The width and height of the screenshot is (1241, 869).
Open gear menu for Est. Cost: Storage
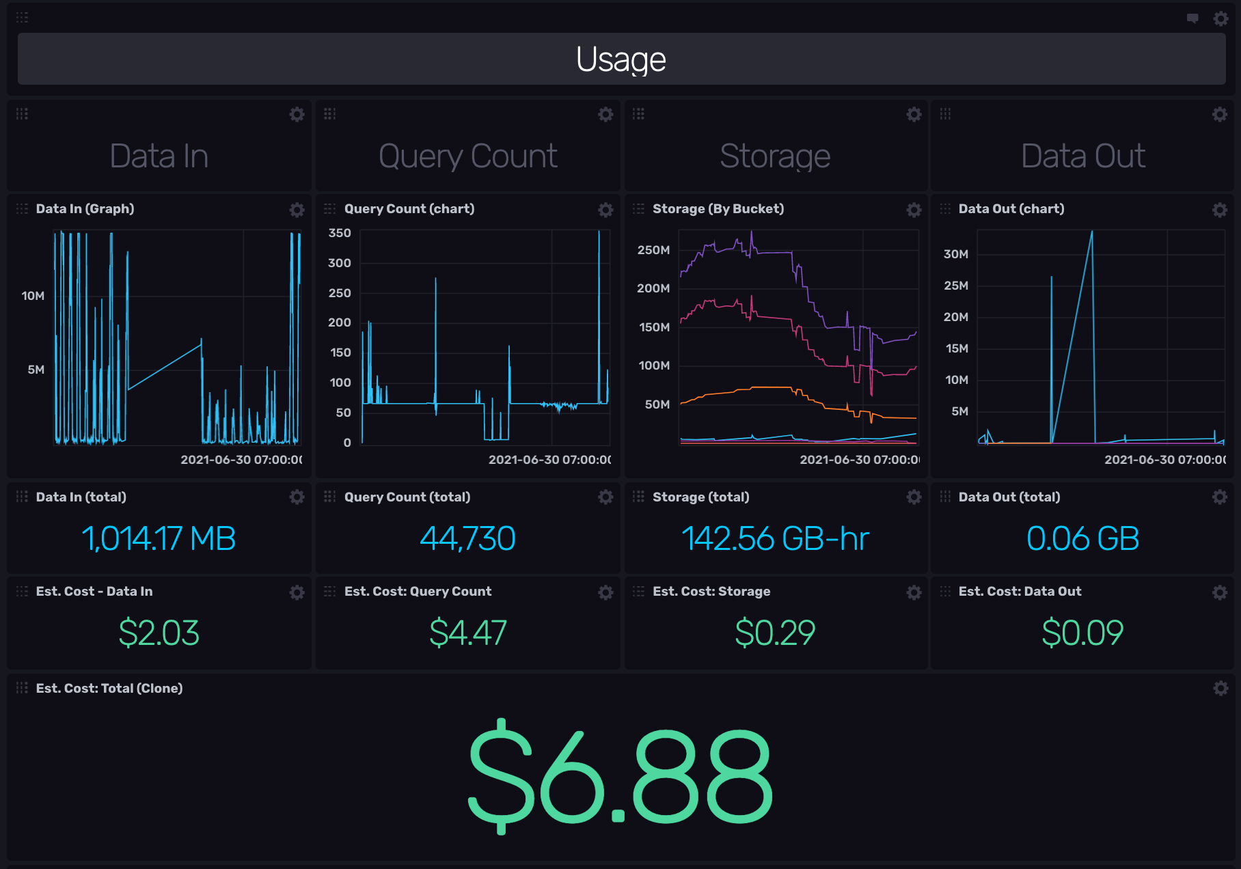[x=914, y=592]
